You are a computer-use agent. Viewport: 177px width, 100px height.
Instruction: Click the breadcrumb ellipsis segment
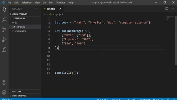(65, 14)
